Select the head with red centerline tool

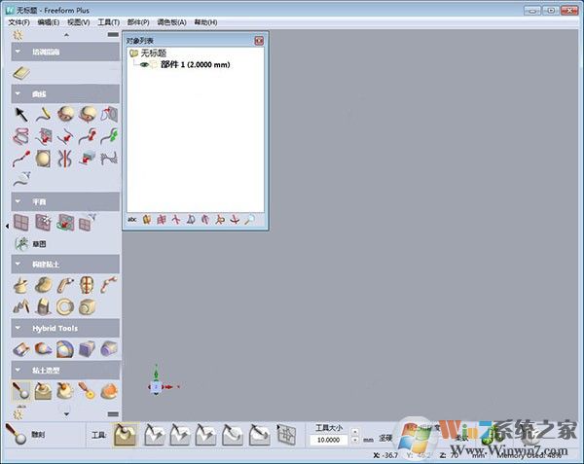click(x=87, y=285)
